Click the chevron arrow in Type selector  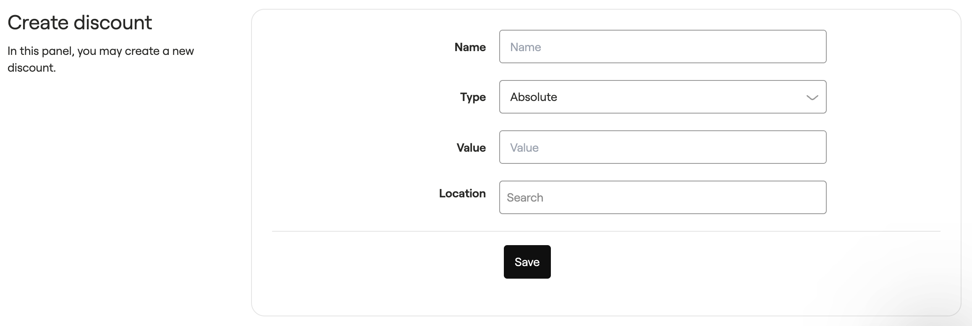point(812,98)
